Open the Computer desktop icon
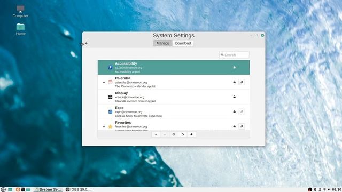The width and height of the screenshot is (342, 192). pyautogui.click(x=20, y=11)
